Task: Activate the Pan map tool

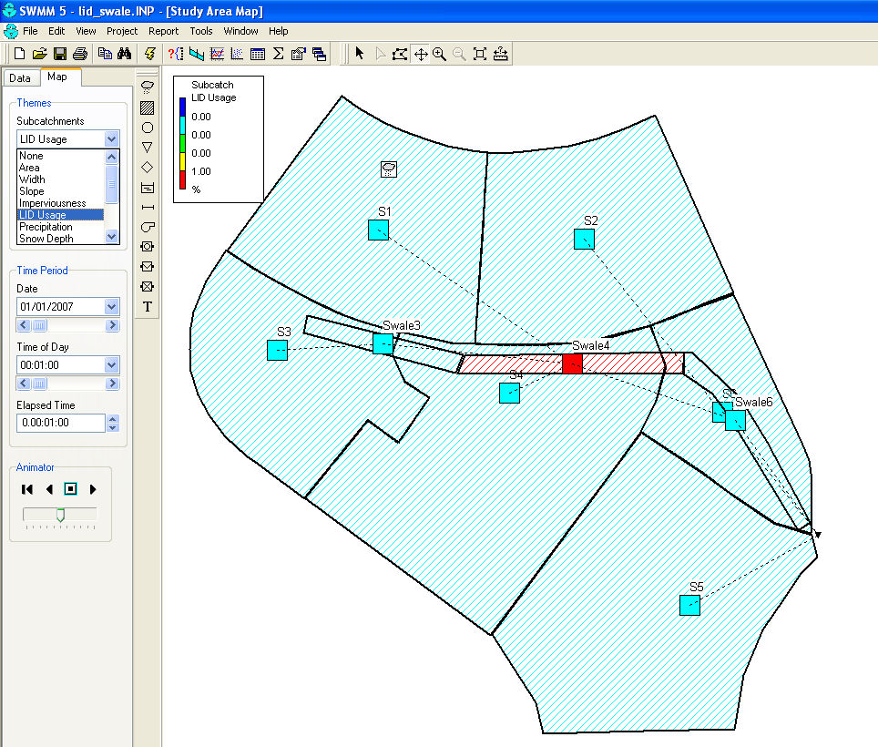Action: point(420,53)
